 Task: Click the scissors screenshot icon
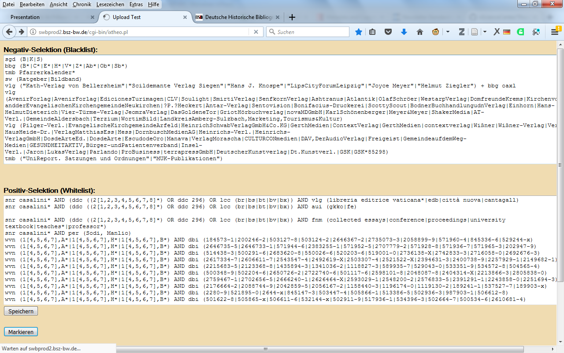(x=536, y=32)
